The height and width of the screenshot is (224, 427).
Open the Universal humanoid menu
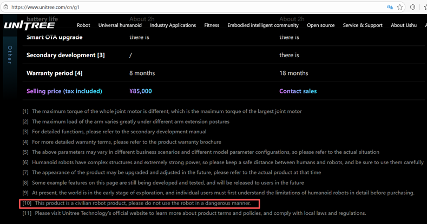pos(120,25)
